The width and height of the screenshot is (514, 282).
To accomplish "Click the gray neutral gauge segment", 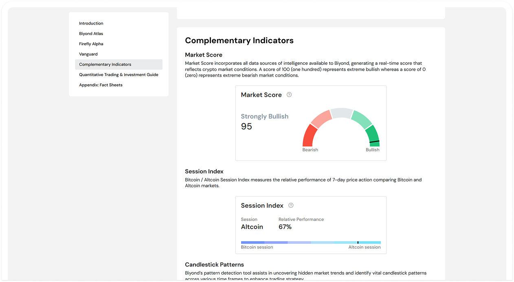I will [341, 113].
